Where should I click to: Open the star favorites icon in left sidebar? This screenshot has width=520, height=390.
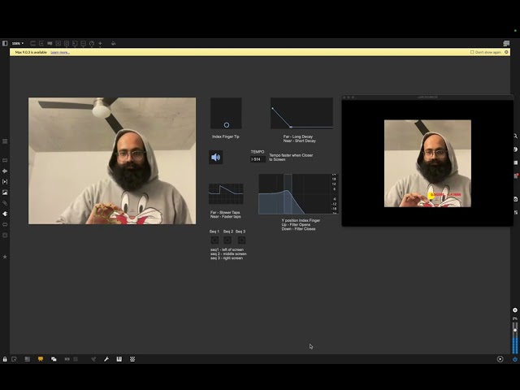tap(5, 257)
